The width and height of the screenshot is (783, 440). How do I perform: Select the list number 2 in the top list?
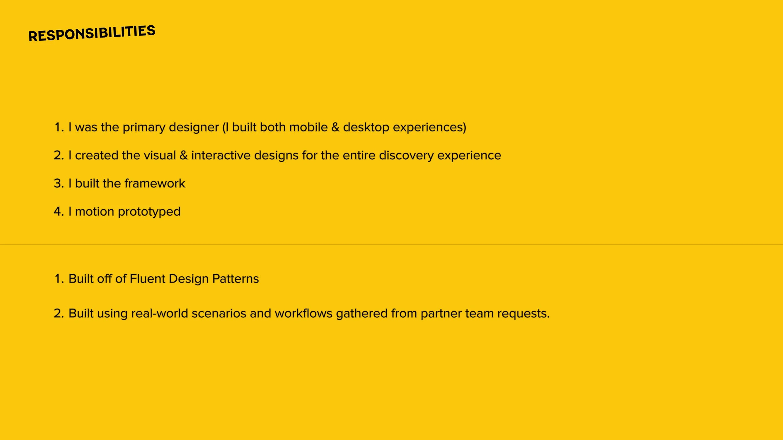click(59, 156)
